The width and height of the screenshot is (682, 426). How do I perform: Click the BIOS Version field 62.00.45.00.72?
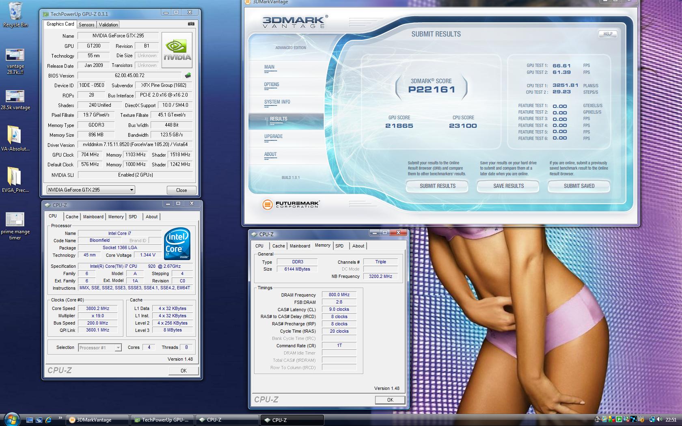(129, 75)
